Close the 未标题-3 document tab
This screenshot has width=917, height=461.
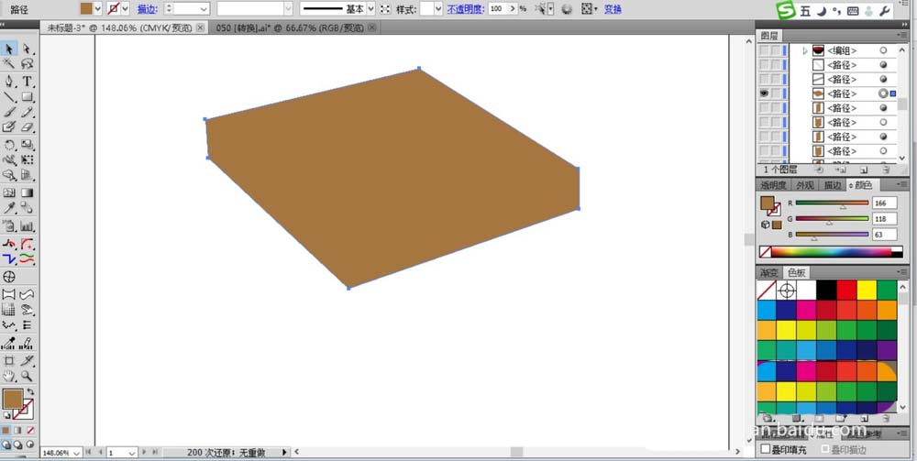tap(201, 27)
